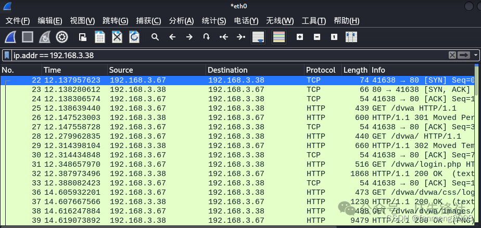This screenshot has width=481, height=228.
Task: Close the capture file icon
Action: tap(117, 37)
